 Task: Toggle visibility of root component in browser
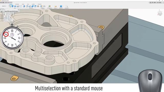3,11
